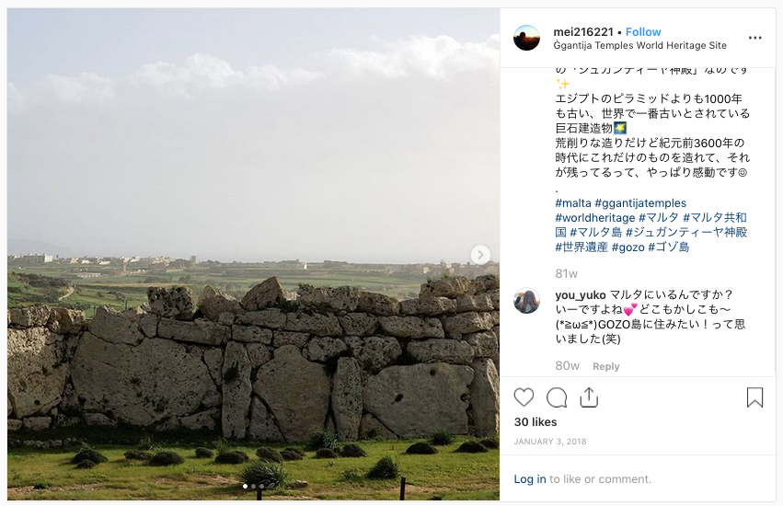Open the Ġgantija Temples World Heritage Site location

(x=639, y=45)
